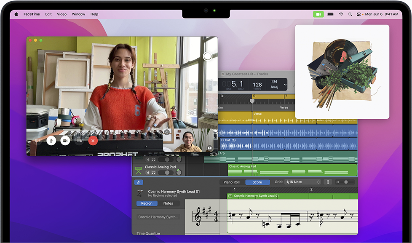Open the Grid 1/16 Note dropdown

click(303, 182)
